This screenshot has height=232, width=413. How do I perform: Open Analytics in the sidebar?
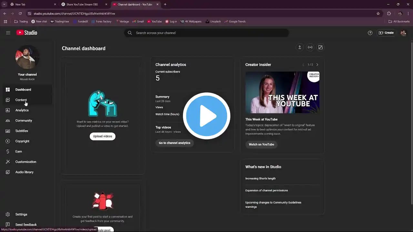(27, 110)
